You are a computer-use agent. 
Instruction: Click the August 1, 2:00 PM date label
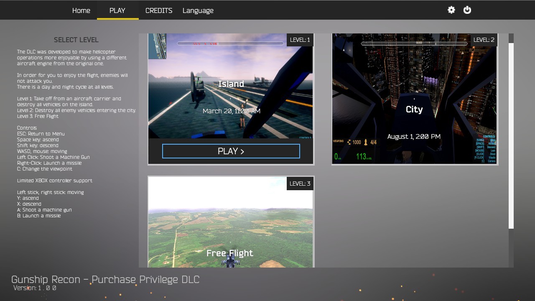pyautogui.click(x=414, y=136)
